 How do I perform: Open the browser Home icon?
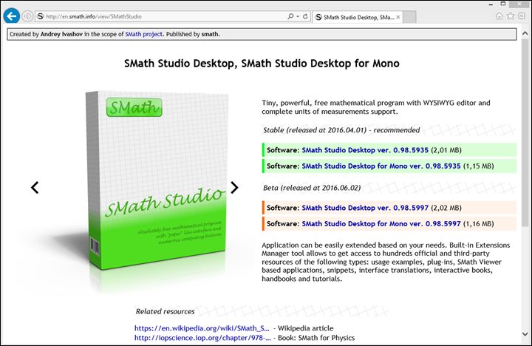coord(499,16)
